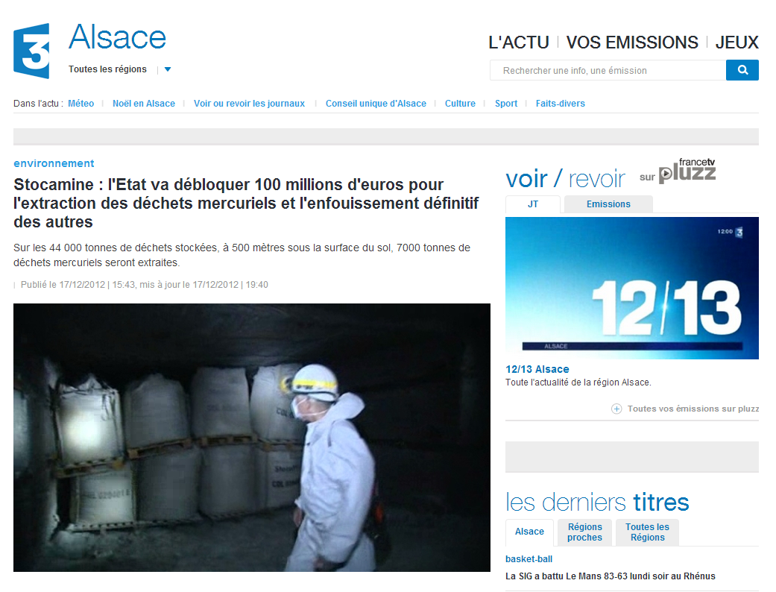This screenshot has width=776, height=592.
Task: Open the L'ACTU main menu
Action: tap(518, 42)
